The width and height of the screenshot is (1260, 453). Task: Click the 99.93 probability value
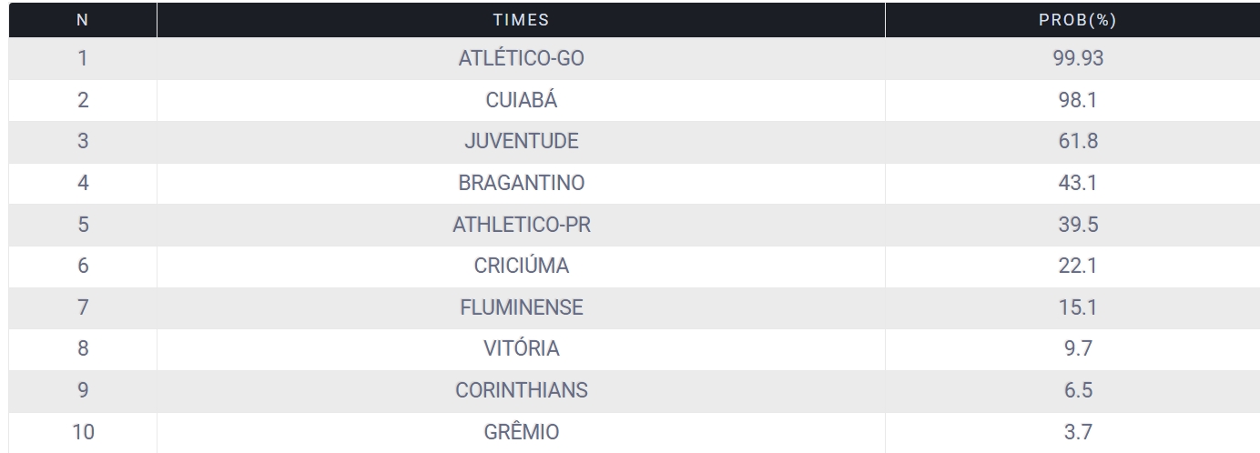[1077, 58]
